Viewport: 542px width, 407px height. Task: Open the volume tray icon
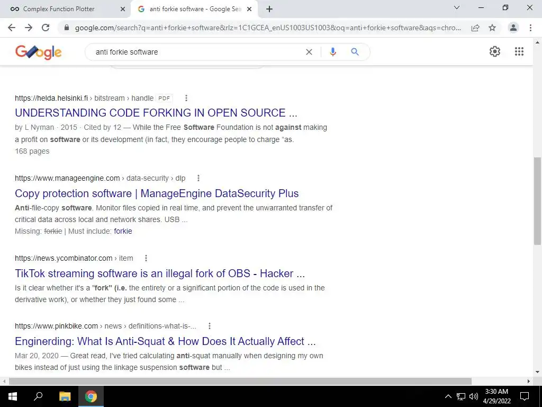pos(474,396)
